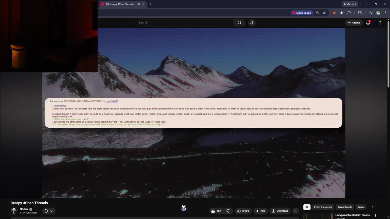Click the 618K subscribers text
The width and height of the screenshot is (390, 219).
[x=29, y=213]
